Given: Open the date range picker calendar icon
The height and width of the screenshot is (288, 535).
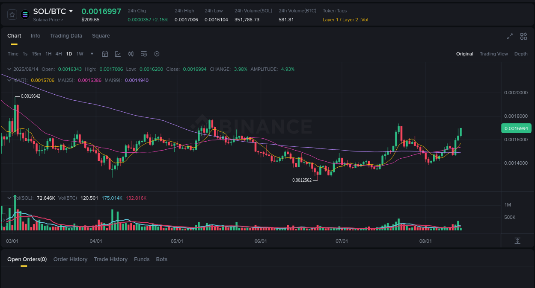Looking at the screenshot, I should click(105, 54).
